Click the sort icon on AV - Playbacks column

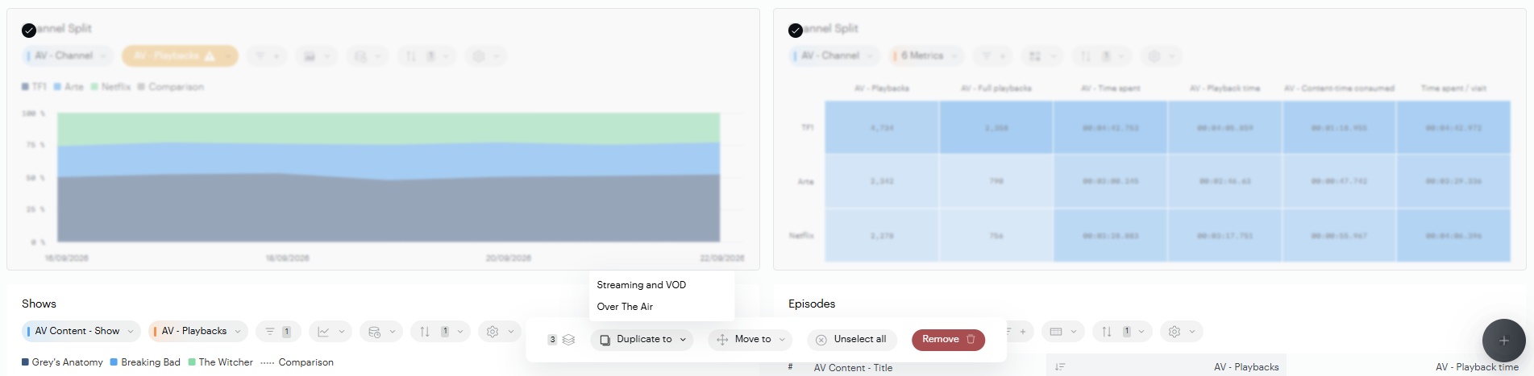coord(1060,367)
